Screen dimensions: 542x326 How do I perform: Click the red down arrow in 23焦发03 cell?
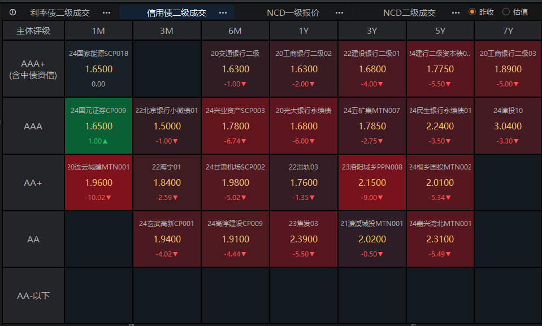[312, 253]
